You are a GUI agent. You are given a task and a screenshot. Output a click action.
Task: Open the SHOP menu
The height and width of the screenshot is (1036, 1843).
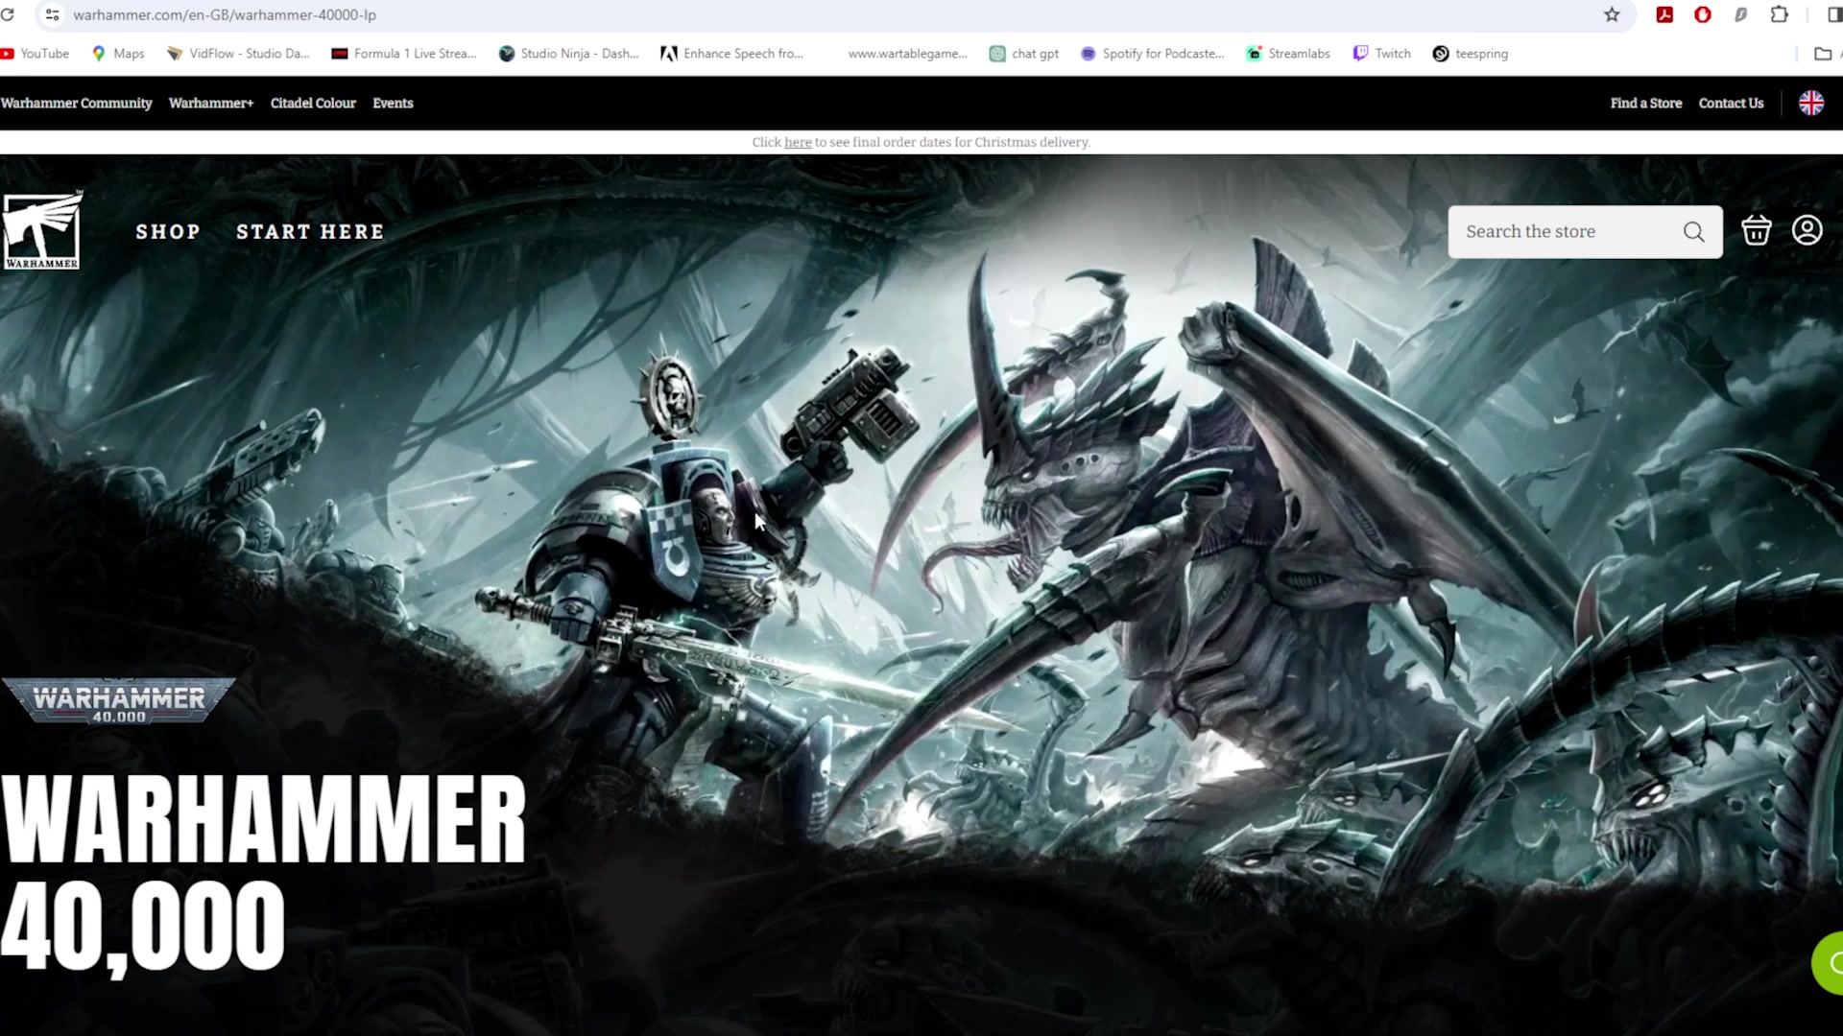point(168,231)
